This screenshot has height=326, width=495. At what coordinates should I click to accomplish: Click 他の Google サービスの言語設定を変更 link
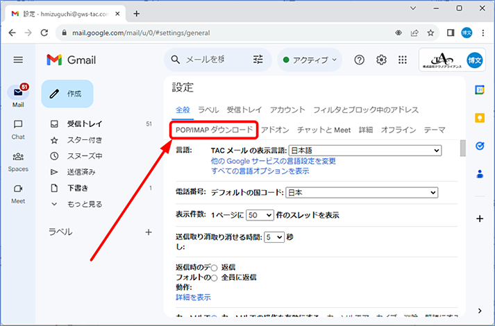(x=274, y=161)
